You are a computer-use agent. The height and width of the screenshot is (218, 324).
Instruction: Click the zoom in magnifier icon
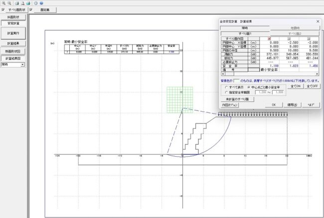3,3
